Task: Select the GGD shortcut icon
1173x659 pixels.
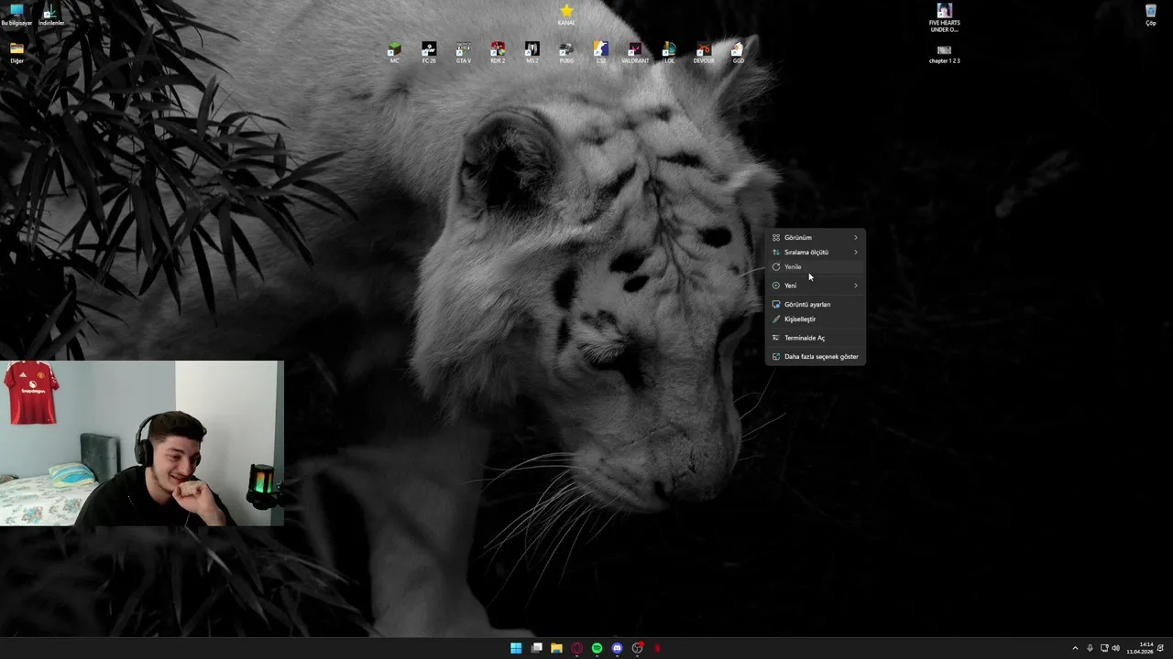Action: pos(738,52)
